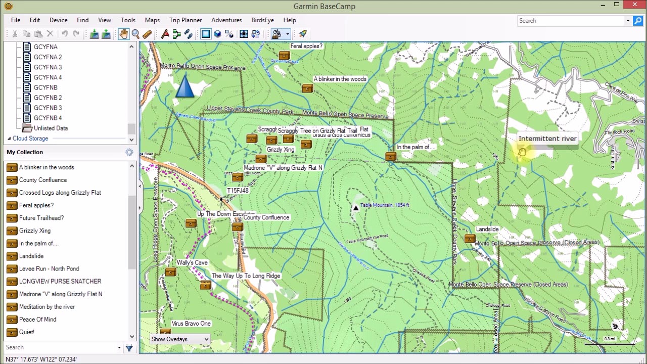
Task: Open the Find menu
Action: (82, 20)
